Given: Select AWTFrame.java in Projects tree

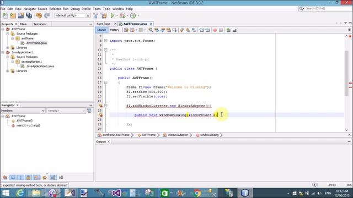Looking at the screenshot, I should tap(36, 43).
